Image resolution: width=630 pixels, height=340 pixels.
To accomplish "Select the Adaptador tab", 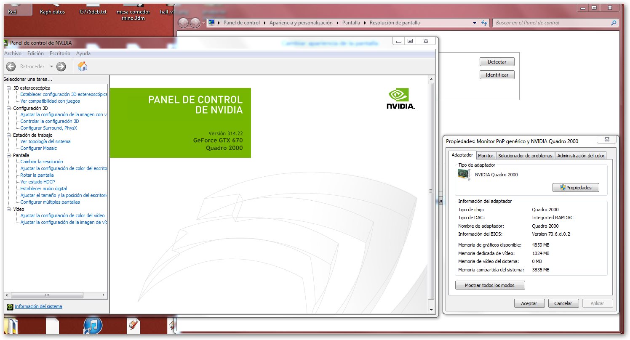I will [x=462, y=155].
